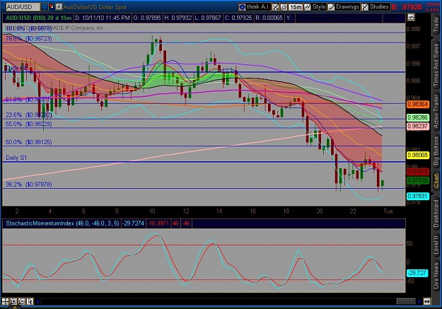
Task: Open the Style menu
Action: click(315, 7)
